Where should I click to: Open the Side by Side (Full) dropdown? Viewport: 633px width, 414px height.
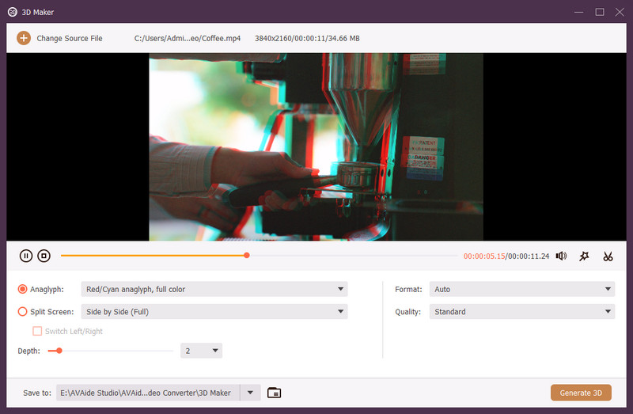point(214,311)
